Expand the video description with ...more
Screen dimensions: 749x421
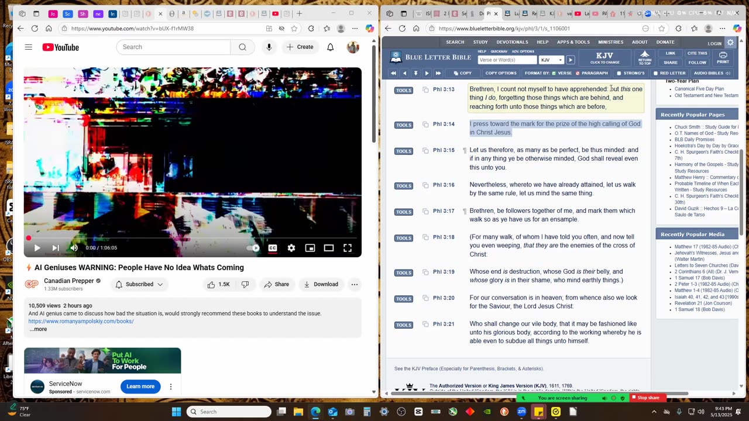(x=38, y=329)
